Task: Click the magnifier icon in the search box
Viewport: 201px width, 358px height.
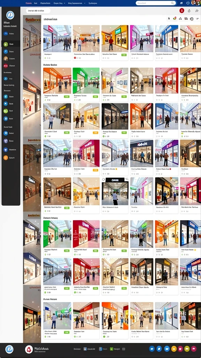Action: tap(172, 3)
